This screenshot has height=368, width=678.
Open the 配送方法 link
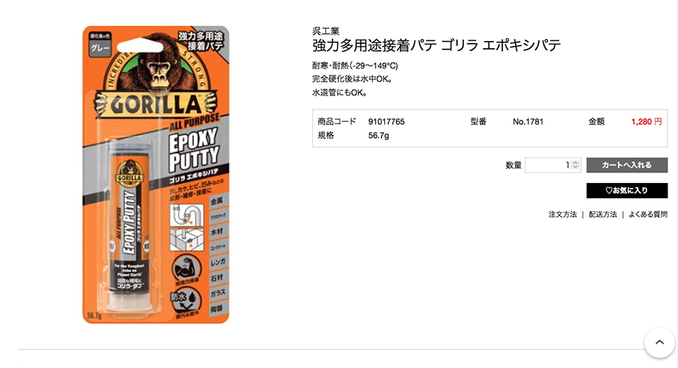click(x=602, y=215)
